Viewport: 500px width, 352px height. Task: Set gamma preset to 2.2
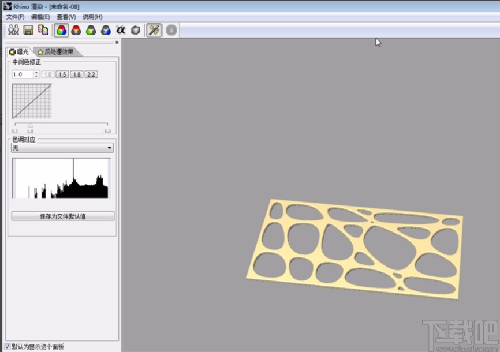[91, 74]
